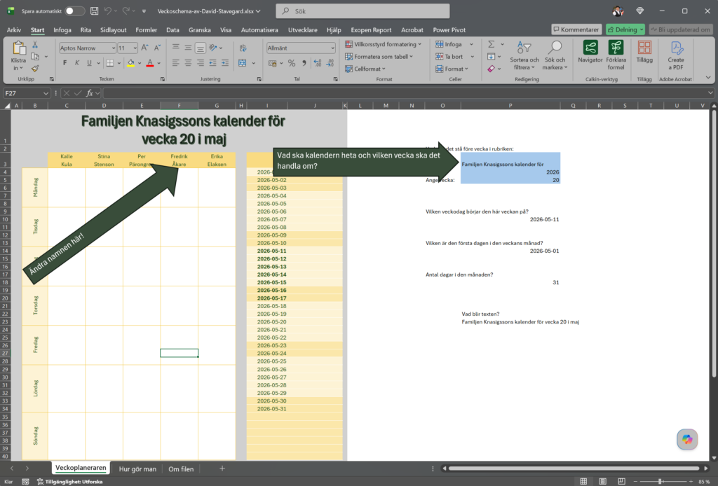Click the insert function fx icon
This screenshot has height=486, width=718.
(x=90, y=93)
